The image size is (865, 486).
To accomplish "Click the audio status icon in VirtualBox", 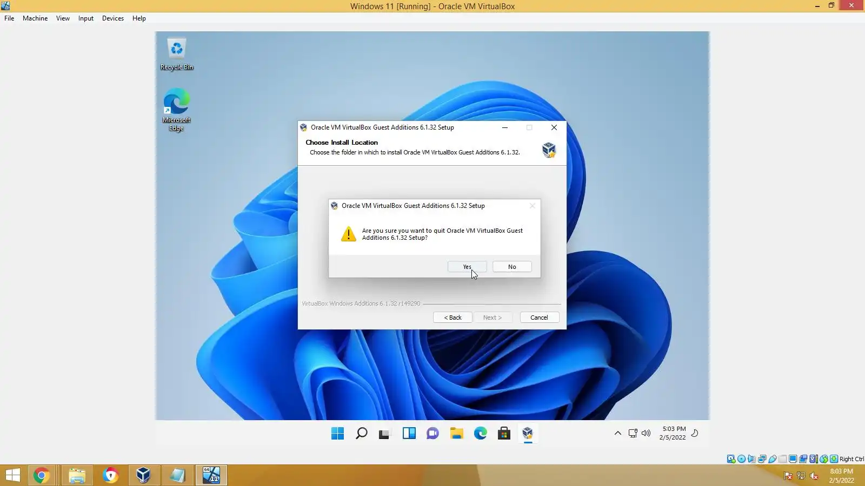I will coord(751,459).
